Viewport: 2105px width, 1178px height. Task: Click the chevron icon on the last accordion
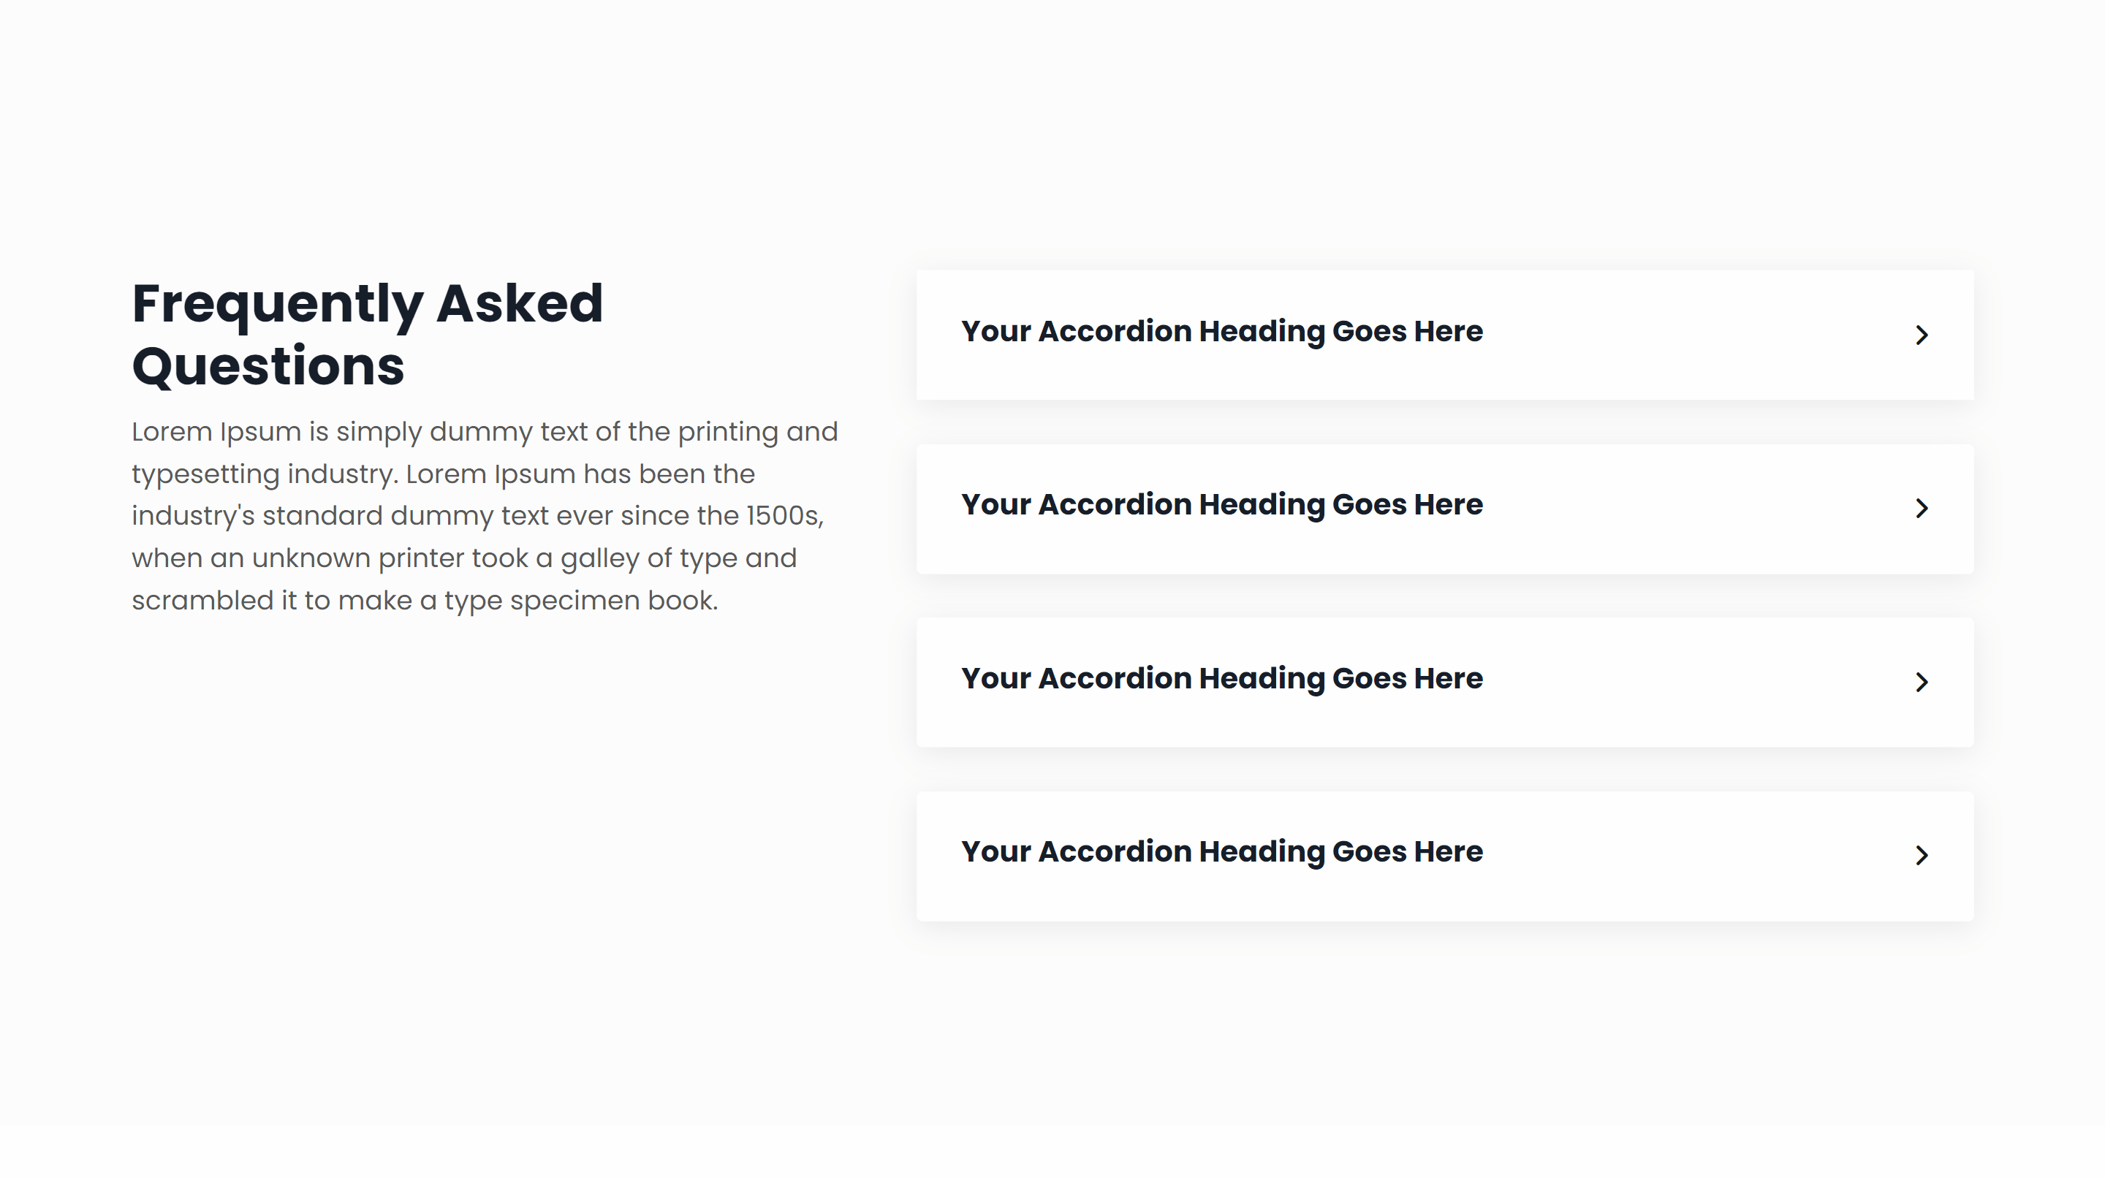coord(1921,855)
